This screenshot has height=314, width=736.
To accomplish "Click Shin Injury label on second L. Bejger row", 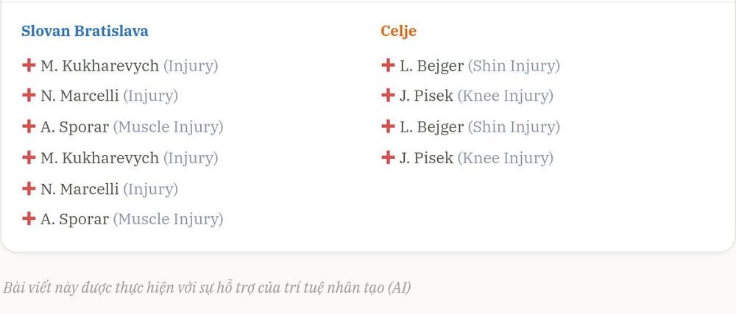I will click(514, 127).
